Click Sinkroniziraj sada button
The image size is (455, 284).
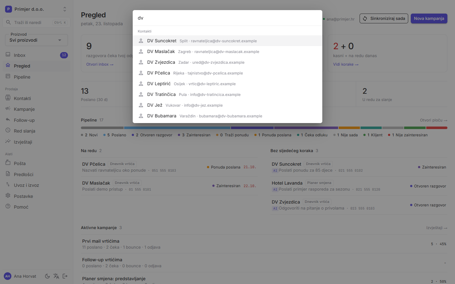[x=384, y=19]
